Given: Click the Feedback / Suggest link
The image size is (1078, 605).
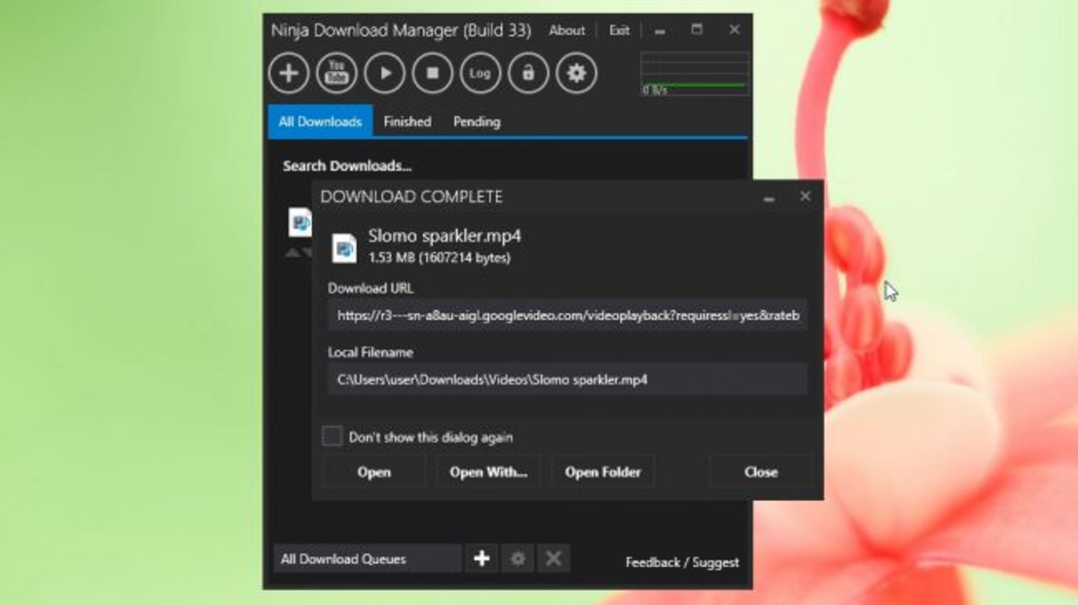Looking at the screenshot, I should point(682,562).
